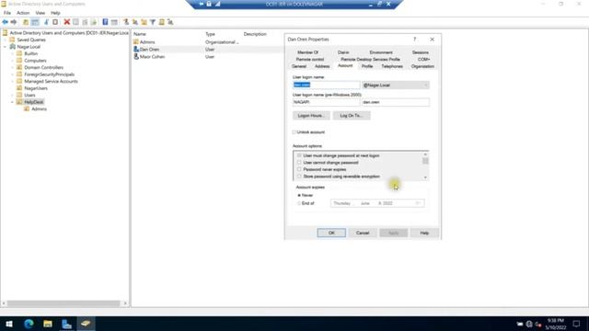Toggle the Show/Hide Console Tree toolbar icon
The height and width of the screenshot is (331, 589).
pyautogui.click(x=35, y=22)
